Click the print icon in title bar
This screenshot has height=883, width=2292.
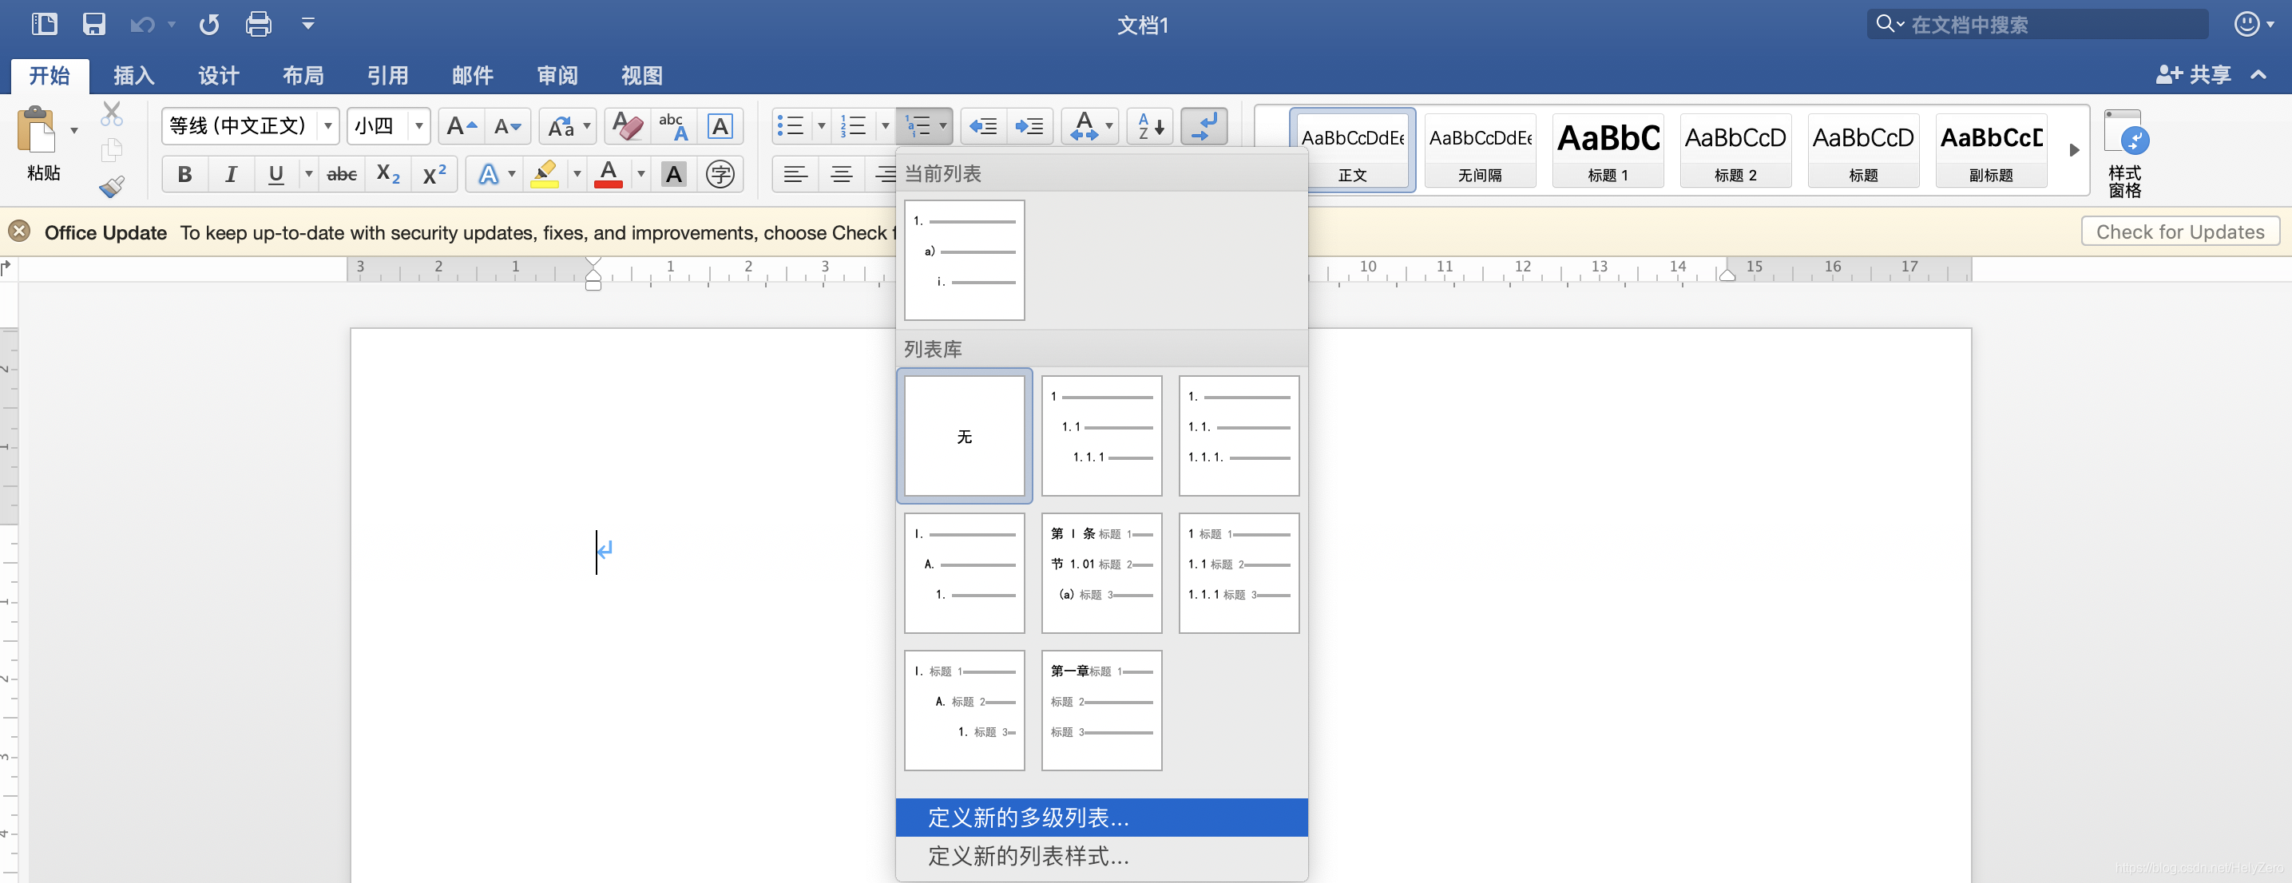(x=258, y=24)
